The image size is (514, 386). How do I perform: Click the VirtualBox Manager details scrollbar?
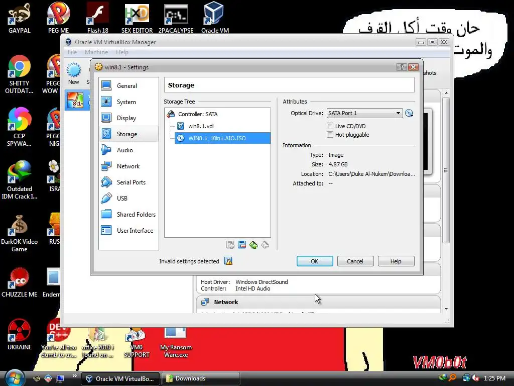(x=446, y=170)
